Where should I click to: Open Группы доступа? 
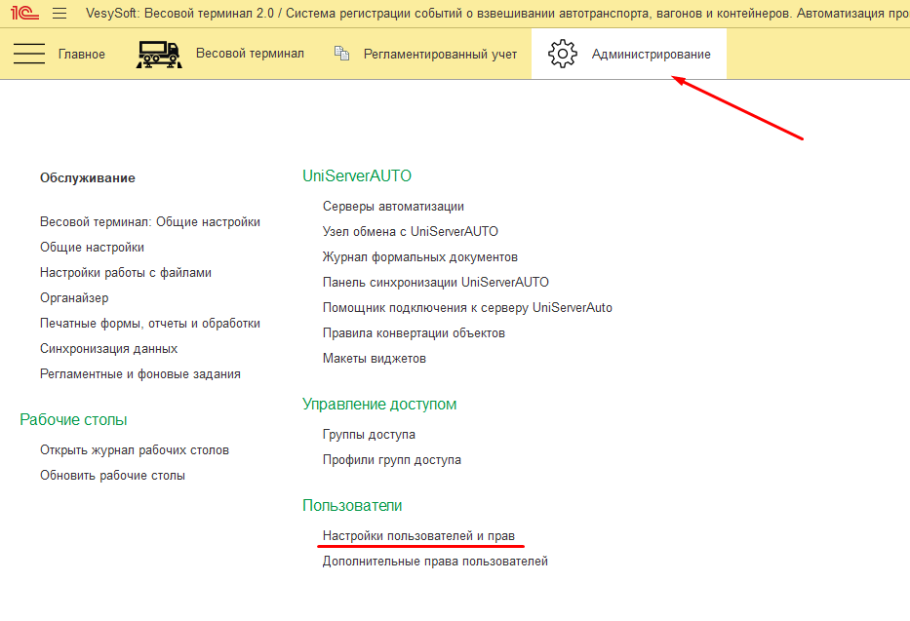pyautogui.click(x=369, y=435)
